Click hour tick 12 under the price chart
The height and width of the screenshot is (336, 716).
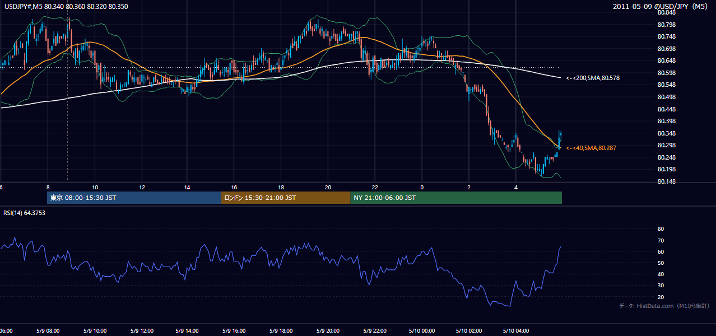(141, 187)
